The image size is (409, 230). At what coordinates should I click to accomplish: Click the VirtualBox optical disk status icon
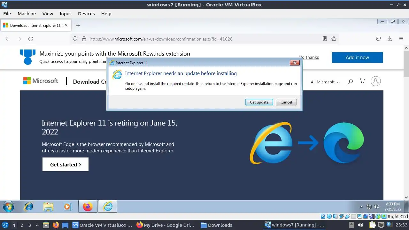click(329, 216)
